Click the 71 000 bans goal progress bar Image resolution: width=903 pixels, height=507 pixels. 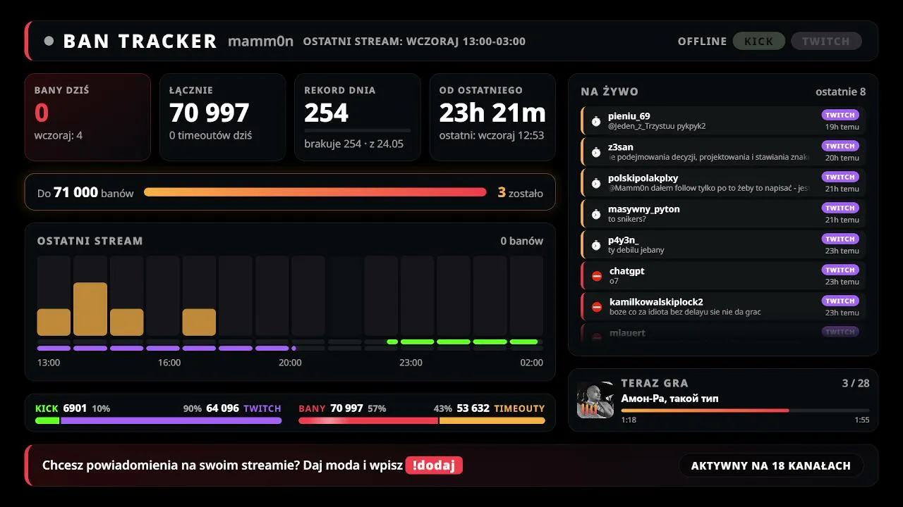coord(315,192)
